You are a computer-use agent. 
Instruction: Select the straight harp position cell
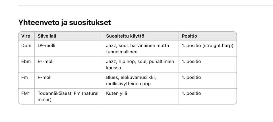pos(207,45)
